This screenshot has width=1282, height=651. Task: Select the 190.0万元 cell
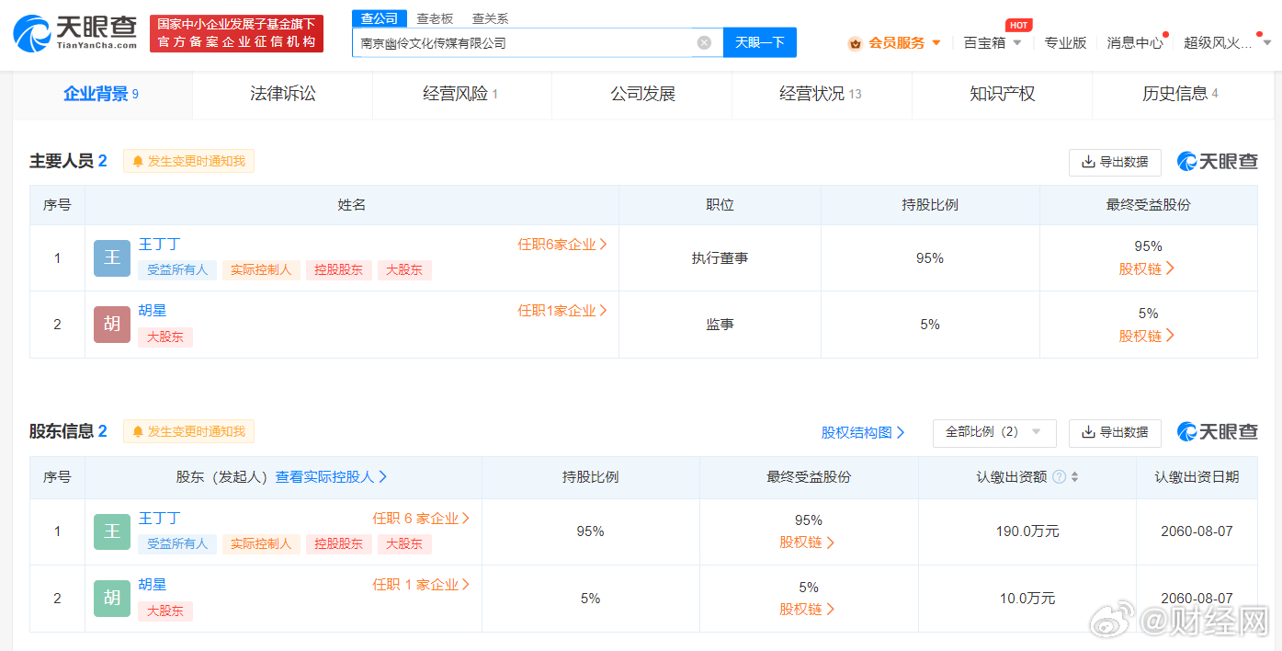pyautogui.click(x=1027, y=531)
